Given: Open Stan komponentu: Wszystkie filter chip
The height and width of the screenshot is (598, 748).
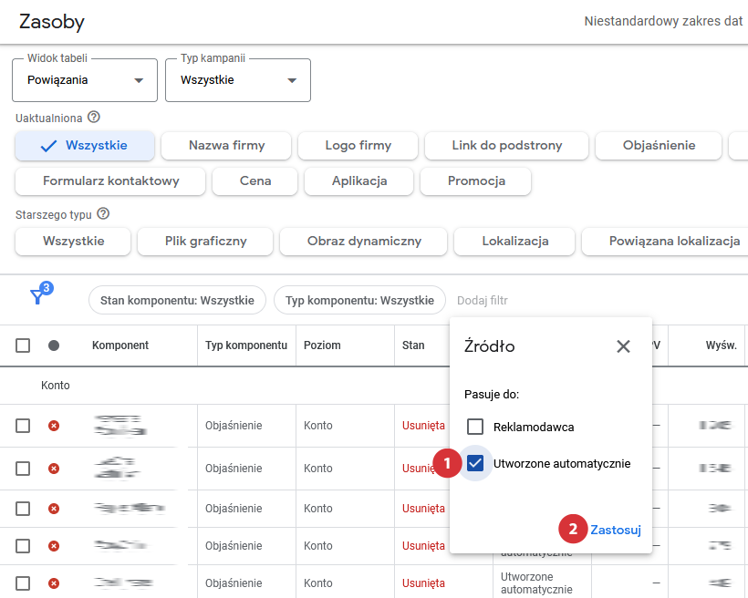Looking at the screenshot, I should point(177,301).
